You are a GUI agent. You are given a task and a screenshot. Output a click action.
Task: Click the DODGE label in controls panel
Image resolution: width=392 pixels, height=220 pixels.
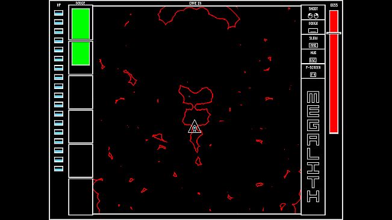(x=313, y=23)
